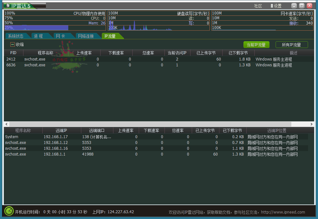Select the 网卡 tab
Viewport: 318px width, 219px height.
click(x=60, y=36)
